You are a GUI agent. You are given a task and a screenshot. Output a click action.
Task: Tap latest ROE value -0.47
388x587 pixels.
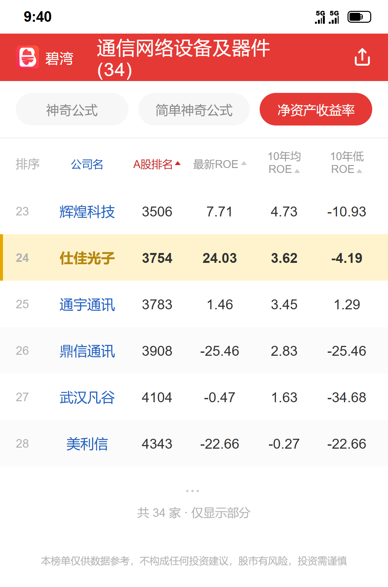tap(220, 397)
